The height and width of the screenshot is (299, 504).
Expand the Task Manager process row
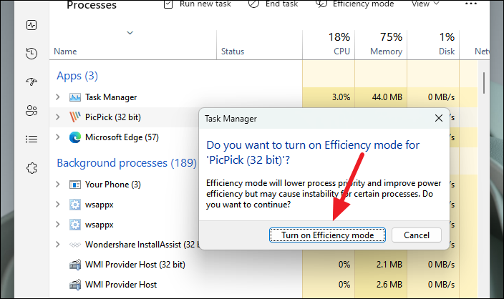tap(57, 97)
